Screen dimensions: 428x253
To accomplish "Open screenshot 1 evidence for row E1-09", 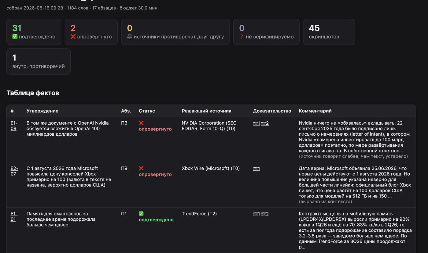I will [256, 123].
